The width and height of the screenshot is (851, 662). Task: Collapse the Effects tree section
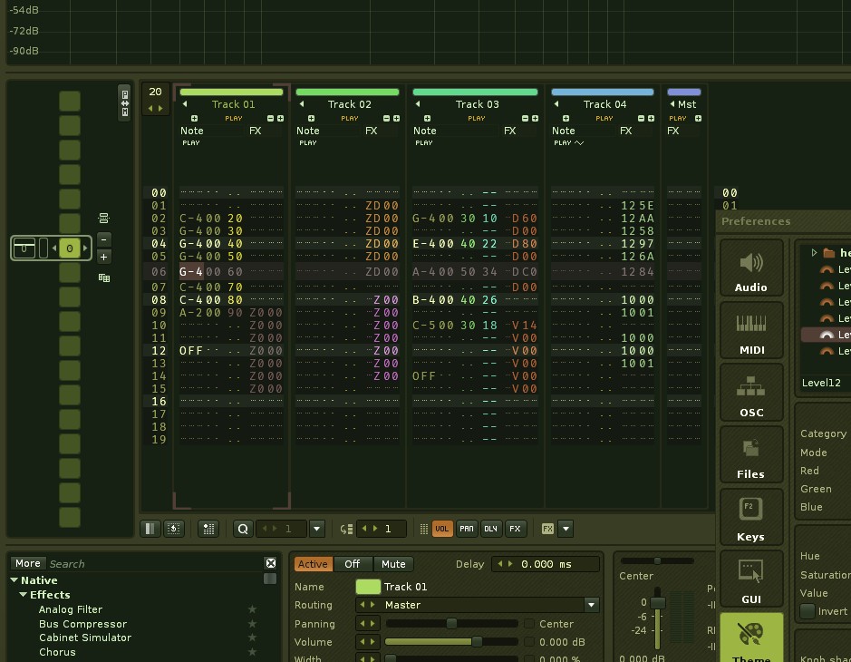click(24, 595)
